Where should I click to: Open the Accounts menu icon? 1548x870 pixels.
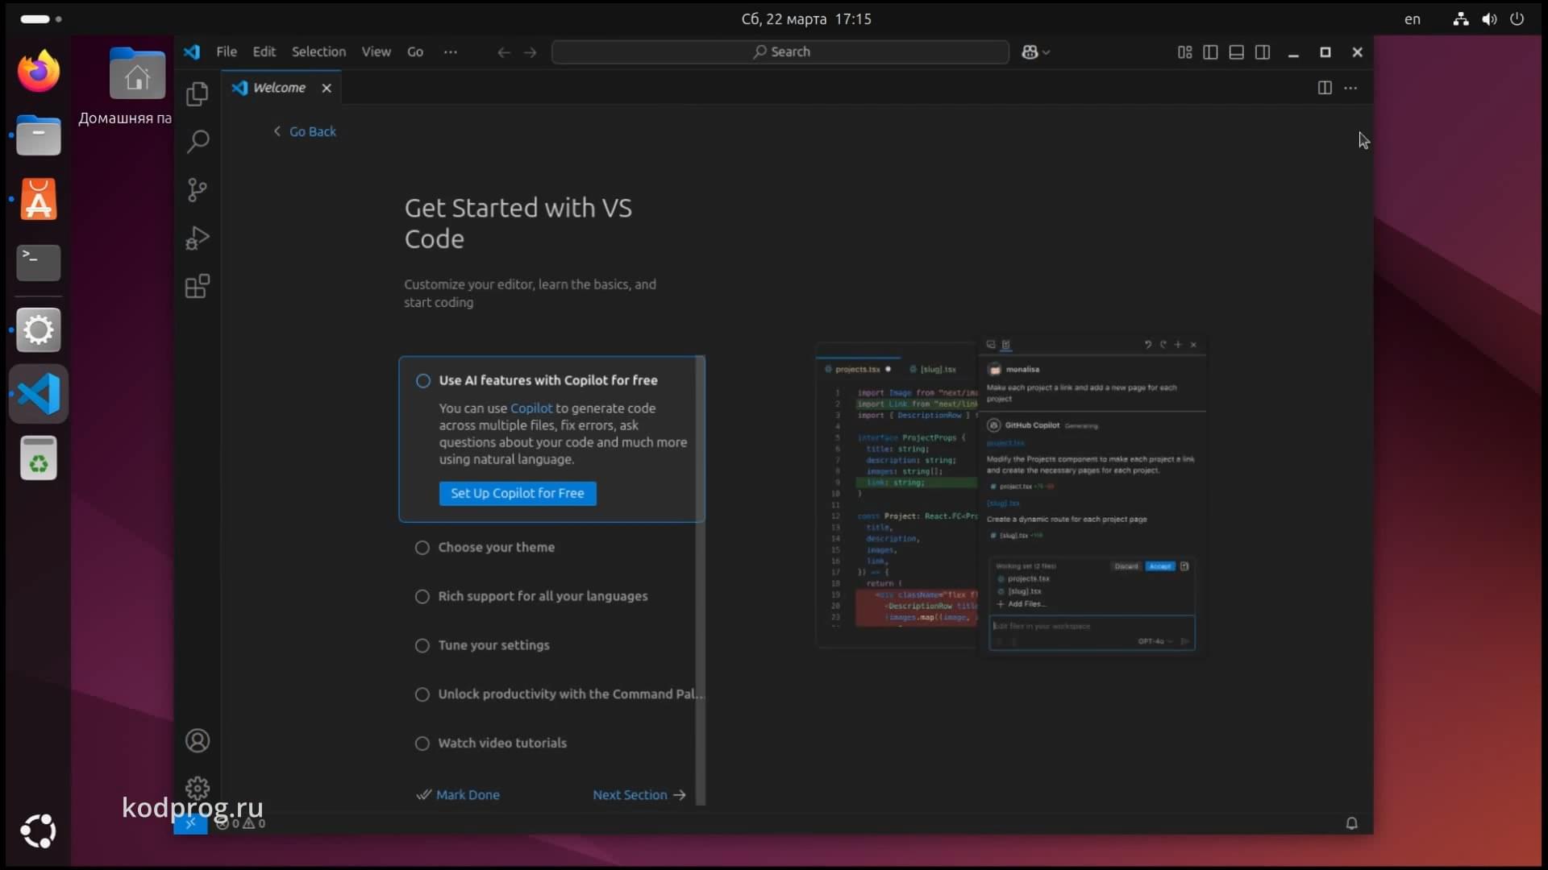(198, 740)
